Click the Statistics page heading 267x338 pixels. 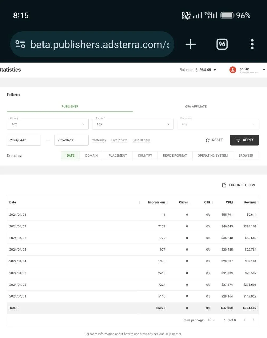coord(10,70)
